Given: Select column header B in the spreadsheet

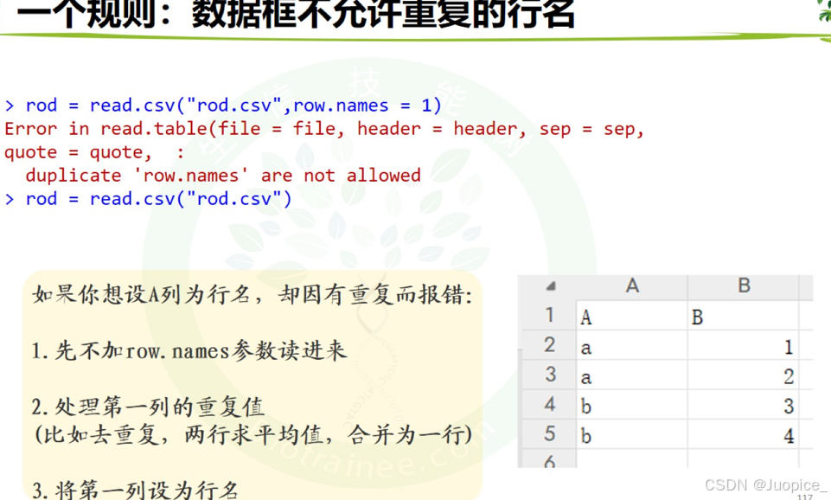Looking at the screenshot, I should coord(744,286).
